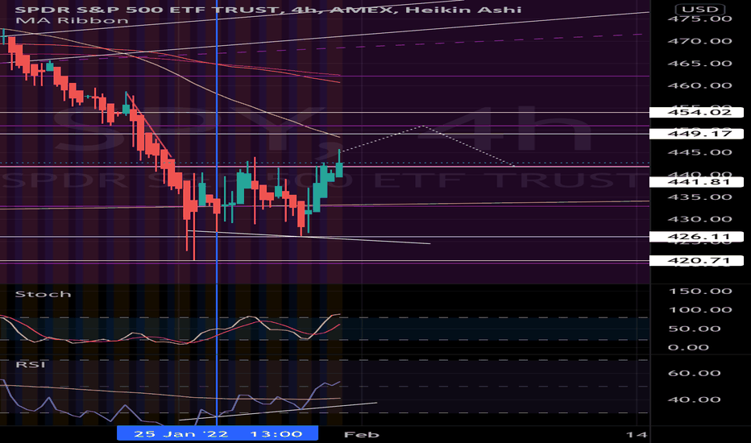The height and width of the screenshot is (443, 751).
Task: Click the 25 Jan '22 13:00 date label
Action: [218, 434]
